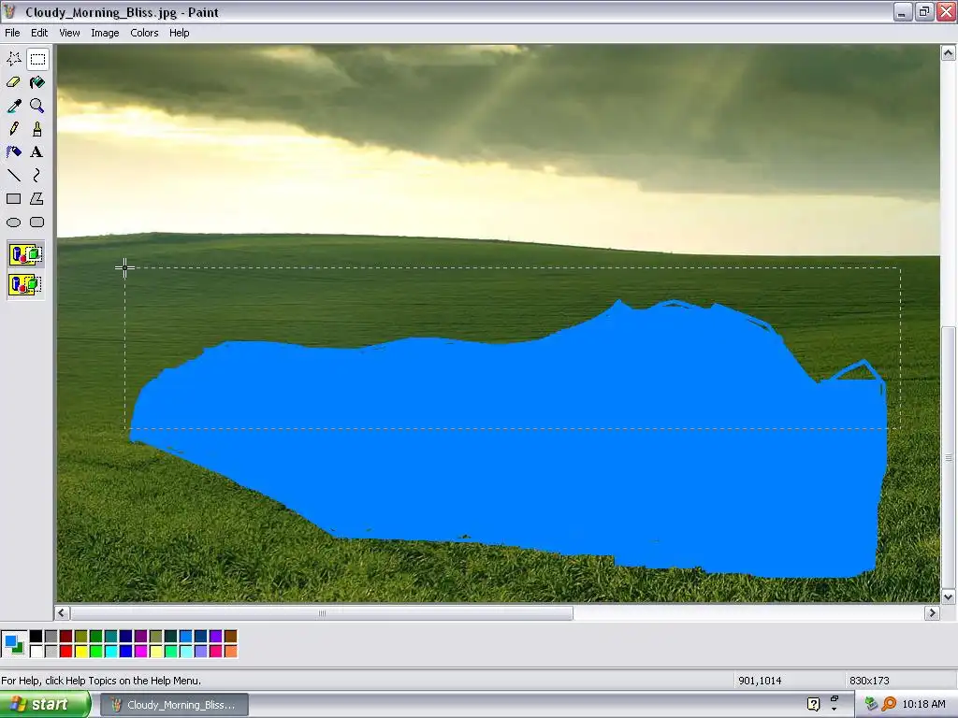Select the Rectangle shape tool
Screen dimensions: 958x718
click(x=13, y=198)
